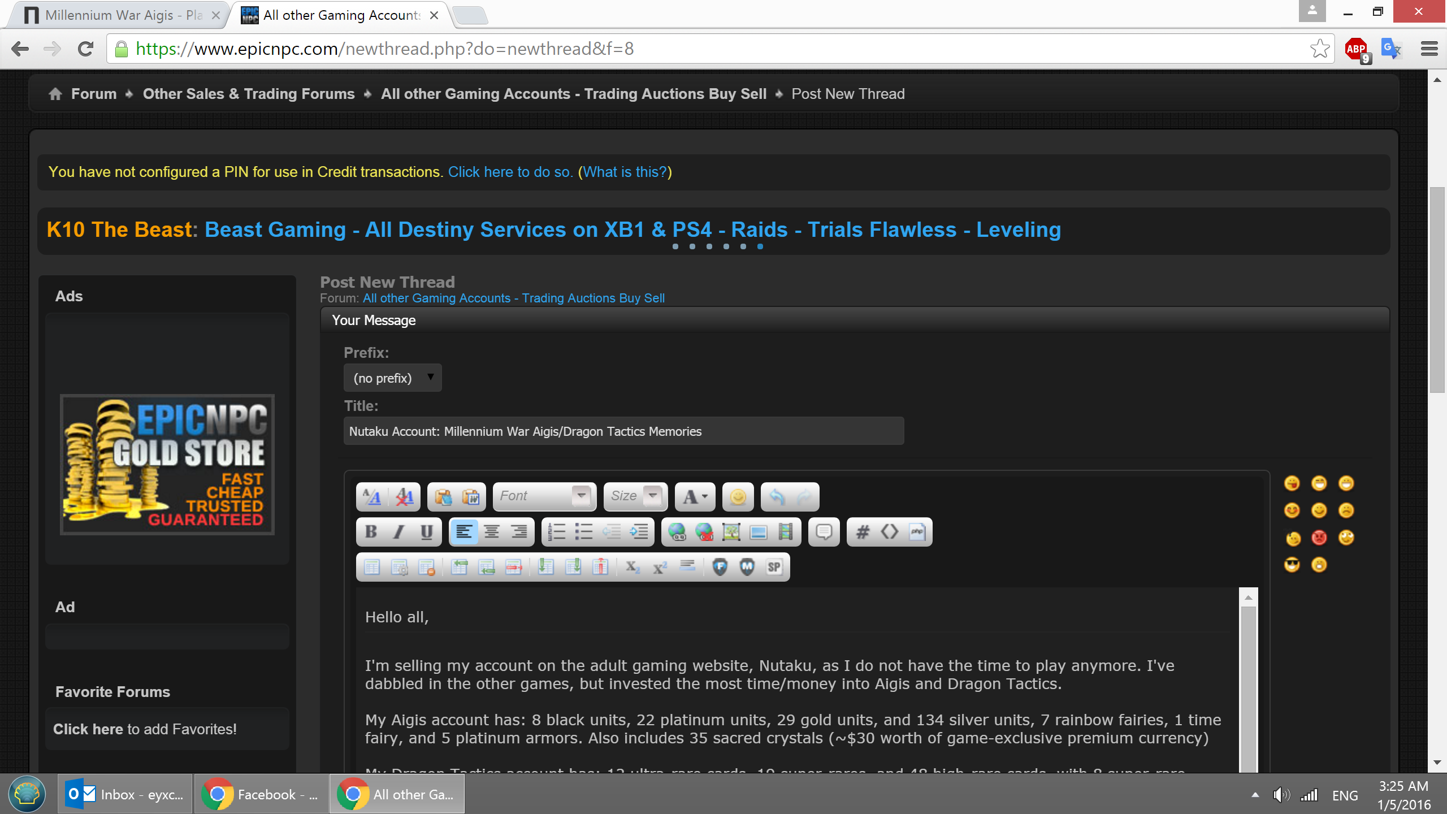Open Outlook Inbox from the taskbar

125,794
